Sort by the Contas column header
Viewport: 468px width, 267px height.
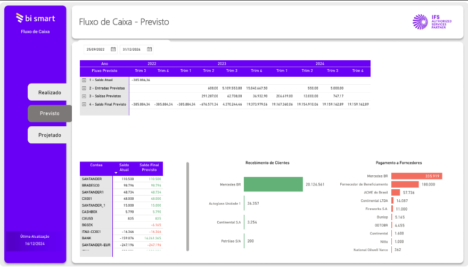click(x=96, y=165)
